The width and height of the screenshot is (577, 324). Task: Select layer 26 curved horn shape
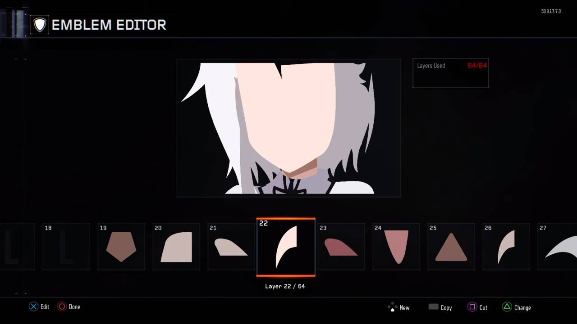(x=506, y=247)
